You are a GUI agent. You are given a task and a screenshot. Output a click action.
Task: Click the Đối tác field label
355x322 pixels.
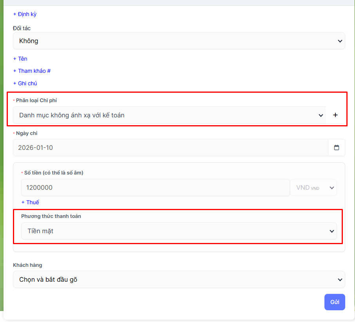click(22, 28)
